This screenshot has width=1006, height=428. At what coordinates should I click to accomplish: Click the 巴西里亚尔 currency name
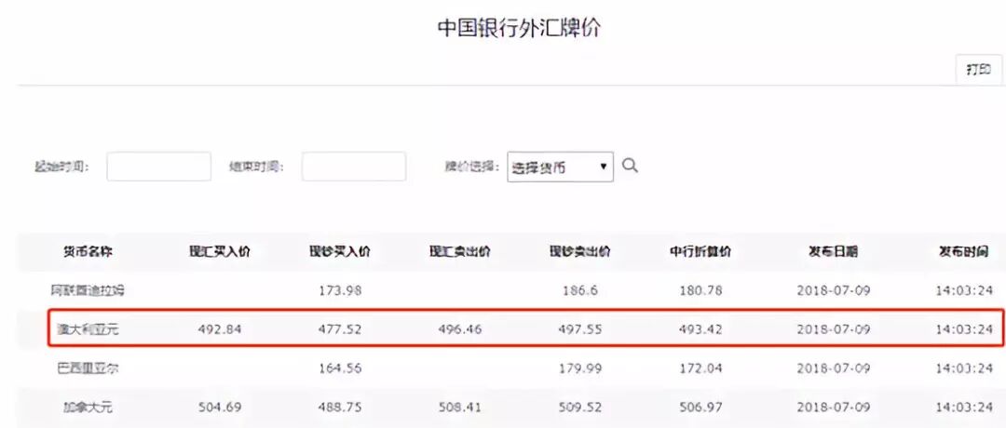pos(88,368)
